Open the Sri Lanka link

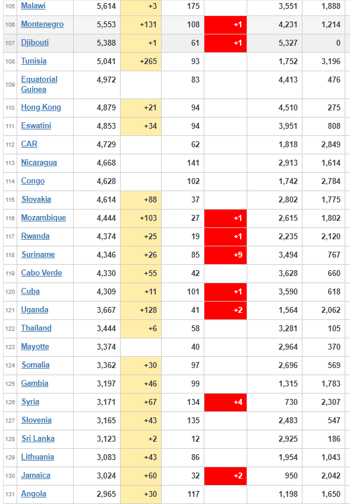click(x=38, y=439)
